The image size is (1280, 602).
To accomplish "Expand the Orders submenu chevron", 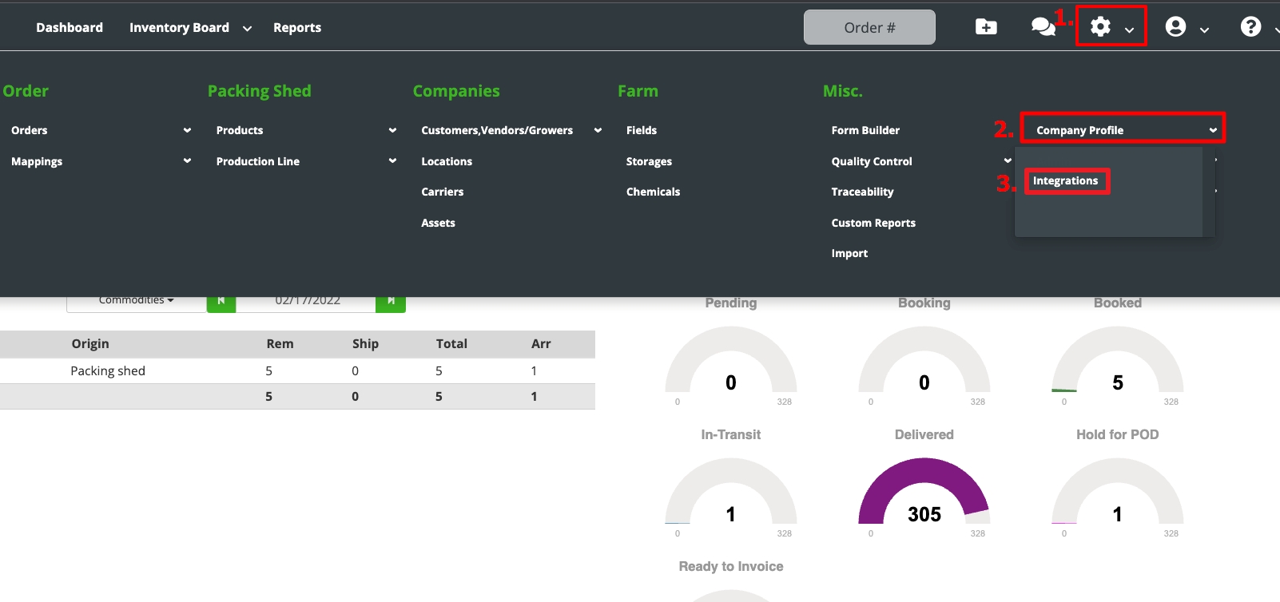I will pyautogui.click(x=187, y=130).
